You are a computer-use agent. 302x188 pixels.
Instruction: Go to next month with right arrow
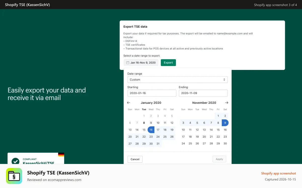point(226,103)
